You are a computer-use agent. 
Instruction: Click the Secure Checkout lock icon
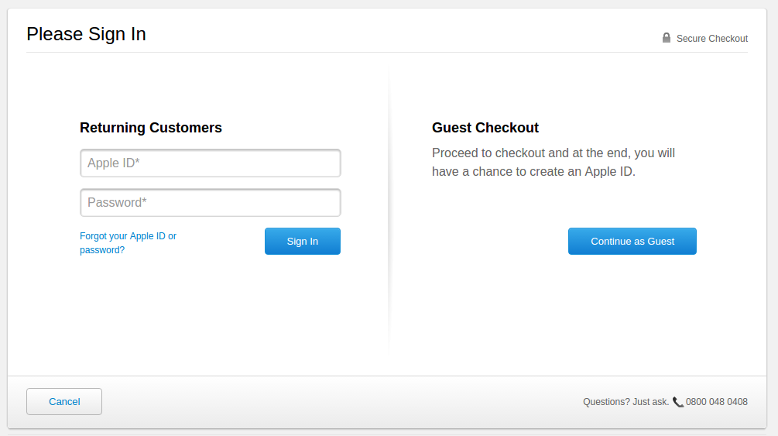pos(667,38)
